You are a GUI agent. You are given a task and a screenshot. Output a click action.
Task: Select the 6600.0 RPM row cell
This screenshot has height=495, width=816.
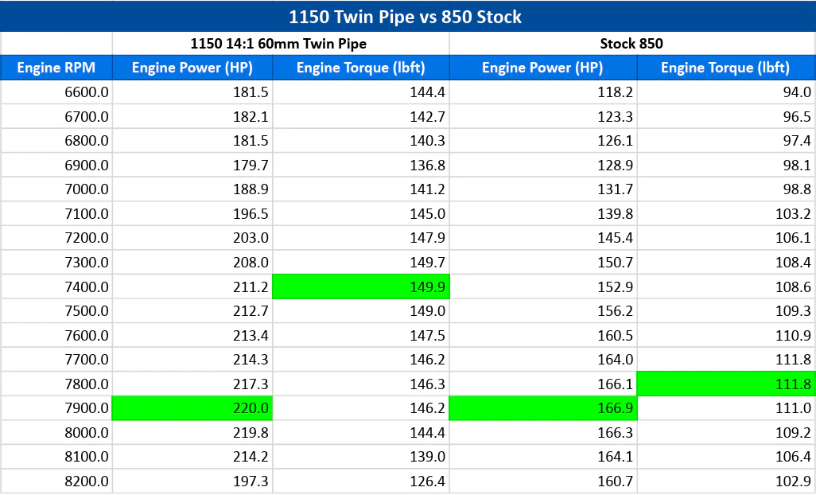click(56, 93)
